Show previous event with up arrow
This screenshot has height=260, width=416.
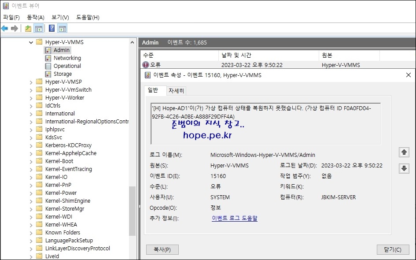pos(404,152)
